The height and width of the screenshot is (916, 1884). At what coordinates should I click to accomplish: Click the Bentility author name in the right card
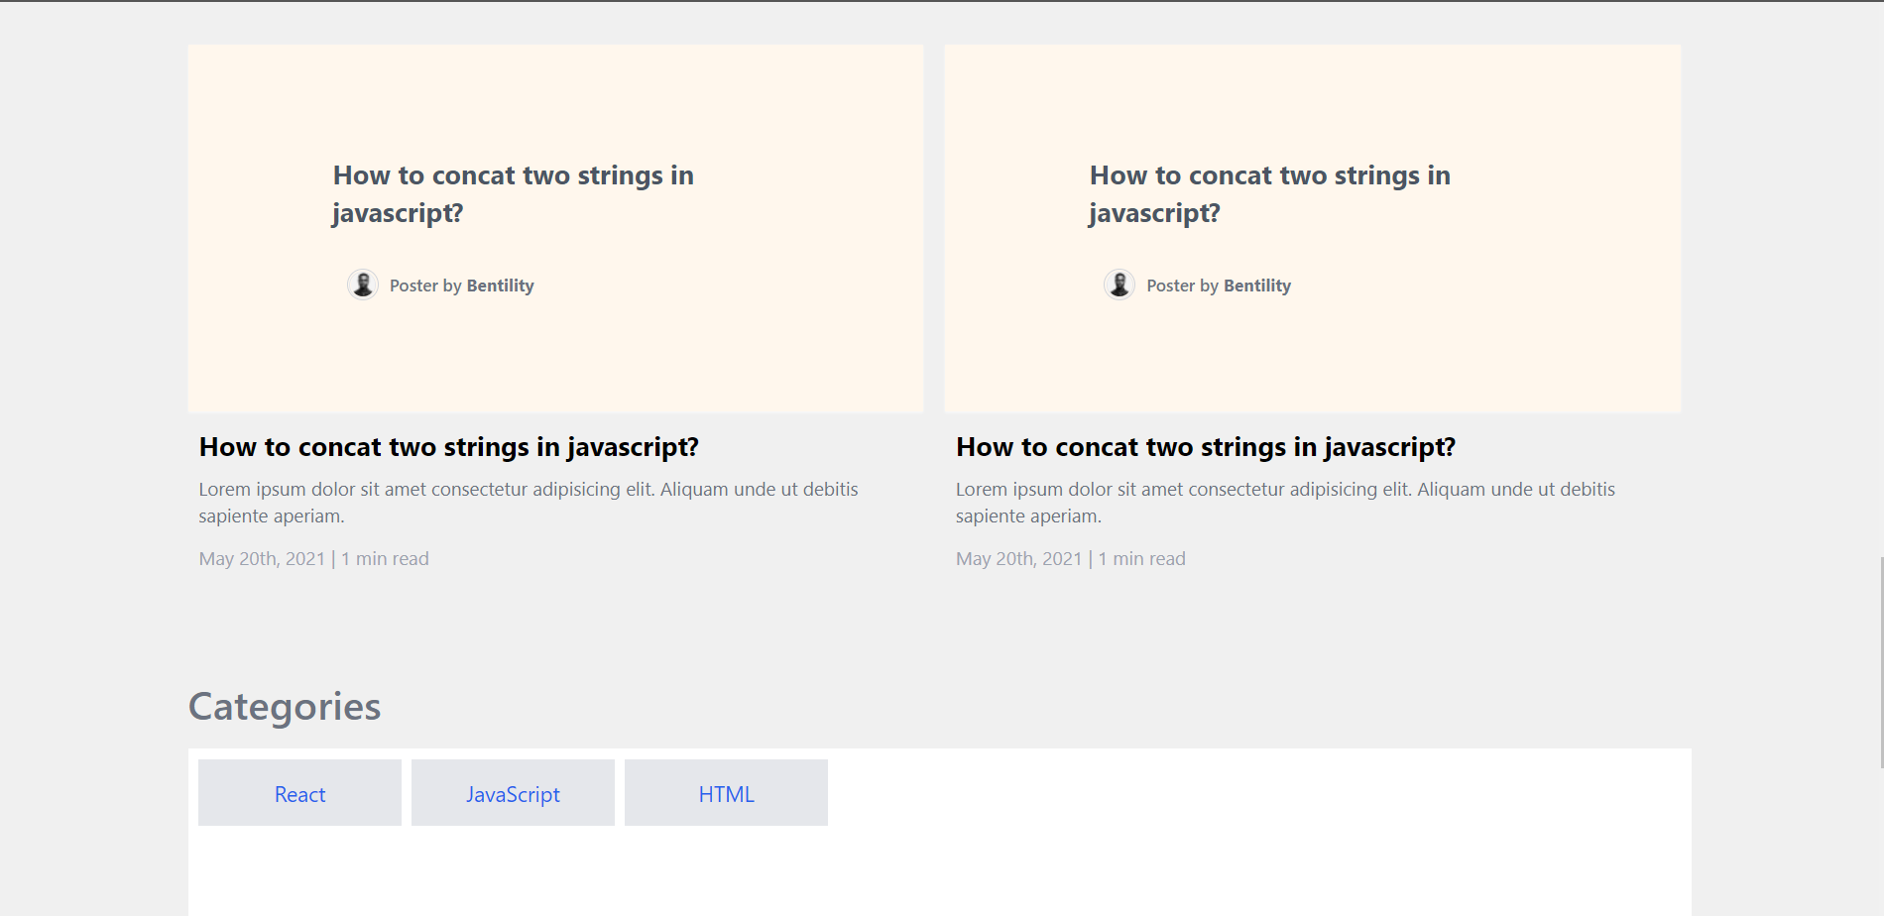point(1256,286)
